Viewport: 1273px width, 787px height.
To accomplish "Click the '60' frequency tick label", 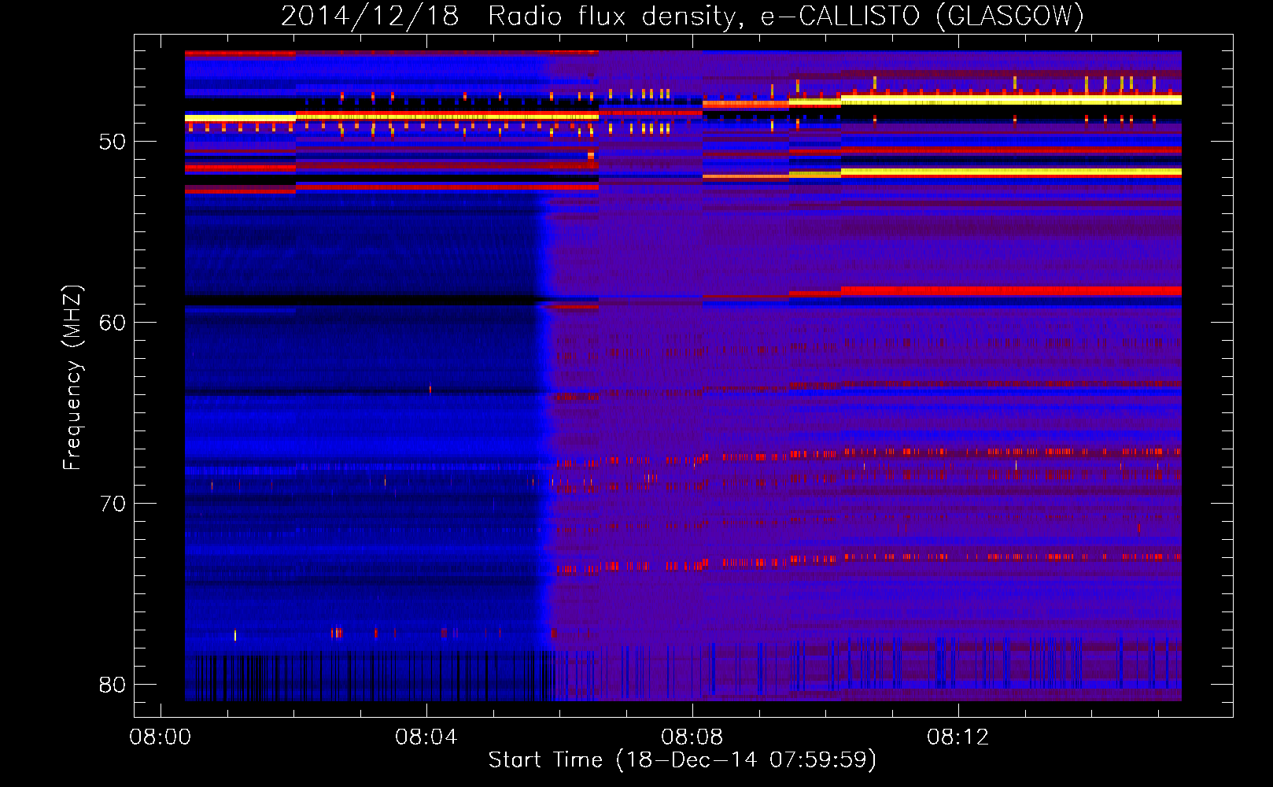I will coord(113,323).
